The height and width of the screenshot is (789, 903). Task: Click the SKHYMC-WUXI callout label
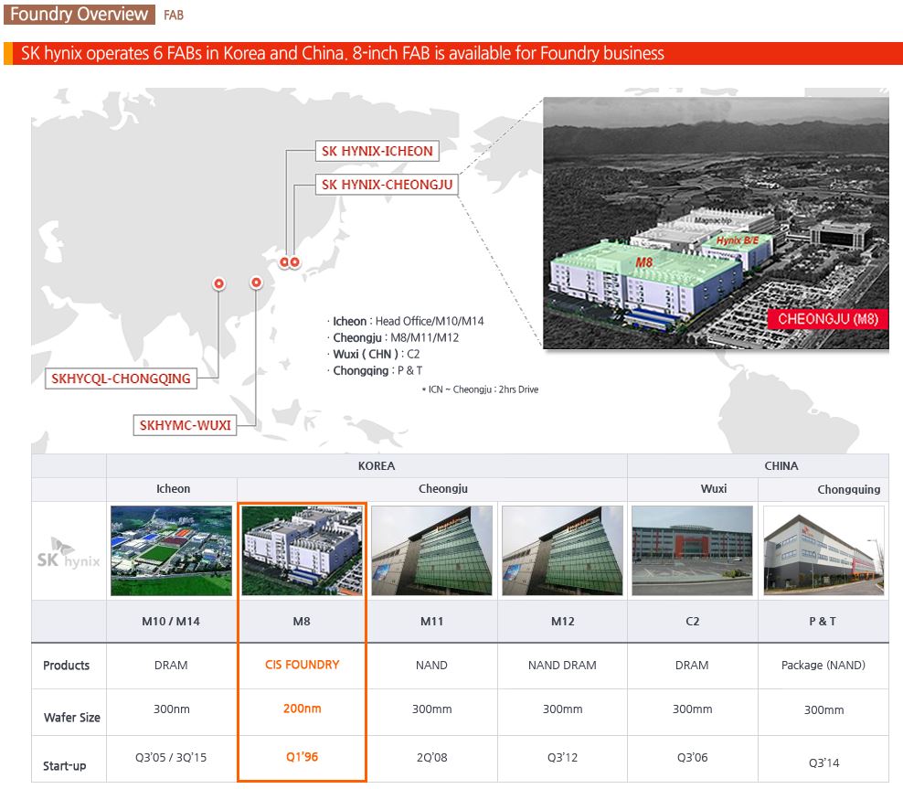186,424
